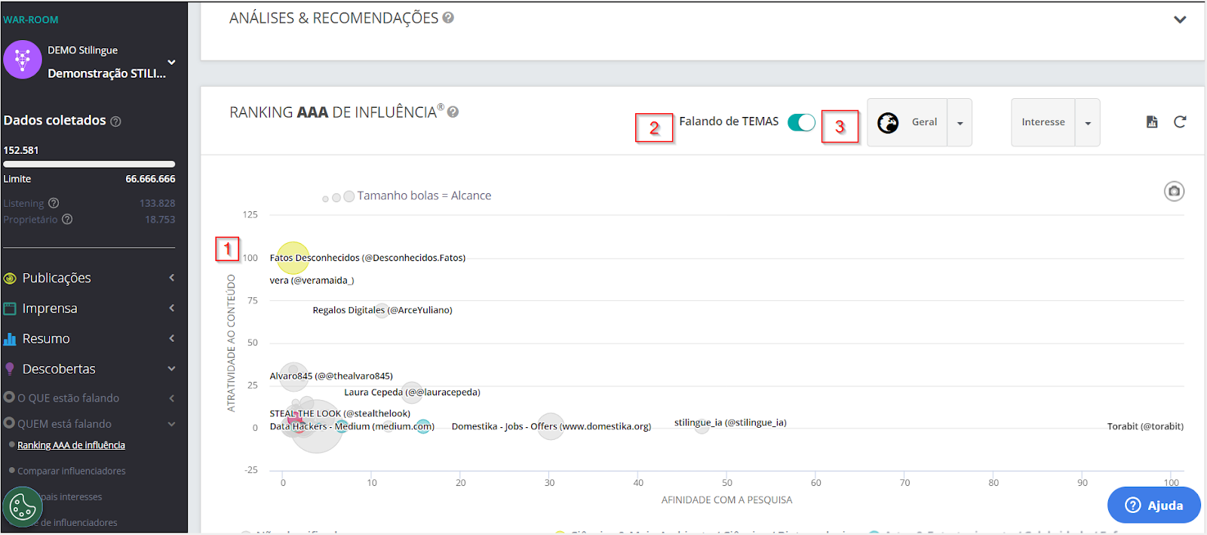Image resolution: width=1207 pixels, height=535 pixels.
Task: Select QUEM está falando section
Action: [64, 424]
